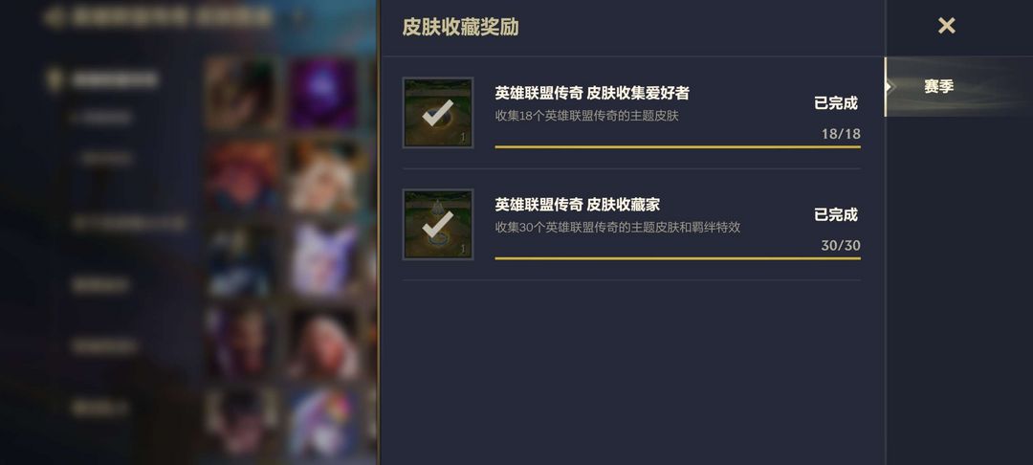Click the 18/18 gold progress bar
The height and width of the screenshot is (465, 1033).
click(677, 147)
